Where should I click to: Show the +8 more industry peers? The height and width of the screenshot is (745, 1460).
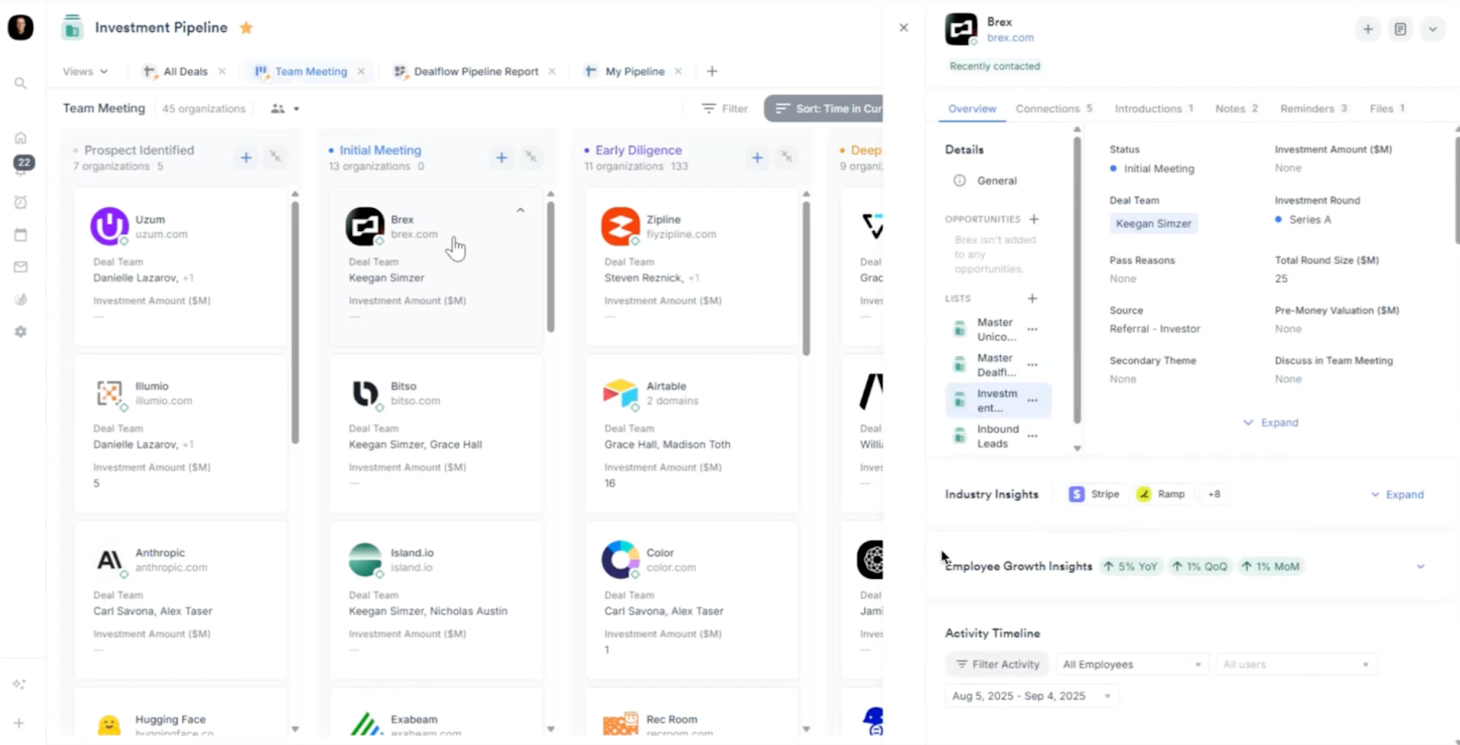click(x=1214, y=494)
